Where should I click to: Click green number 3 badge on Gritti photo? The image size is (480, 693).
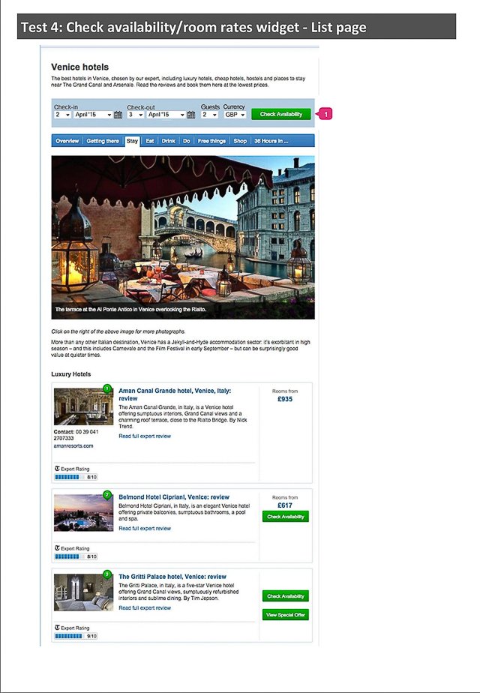coord(106,574)
